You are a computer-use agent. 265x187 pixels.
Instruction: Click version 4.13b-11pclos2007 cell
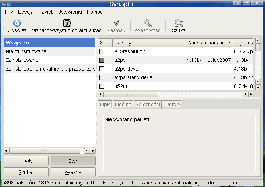[208, 60]
